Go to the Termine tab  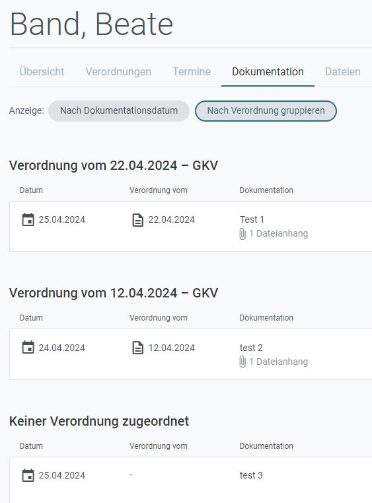pos(192,71)
